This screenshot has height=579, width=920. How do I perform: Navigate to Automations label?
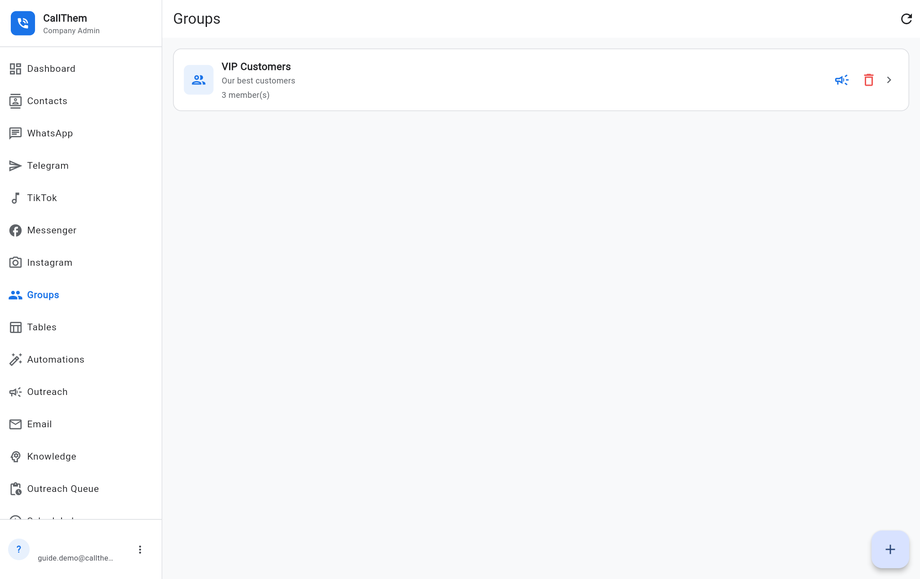(56, 360)
